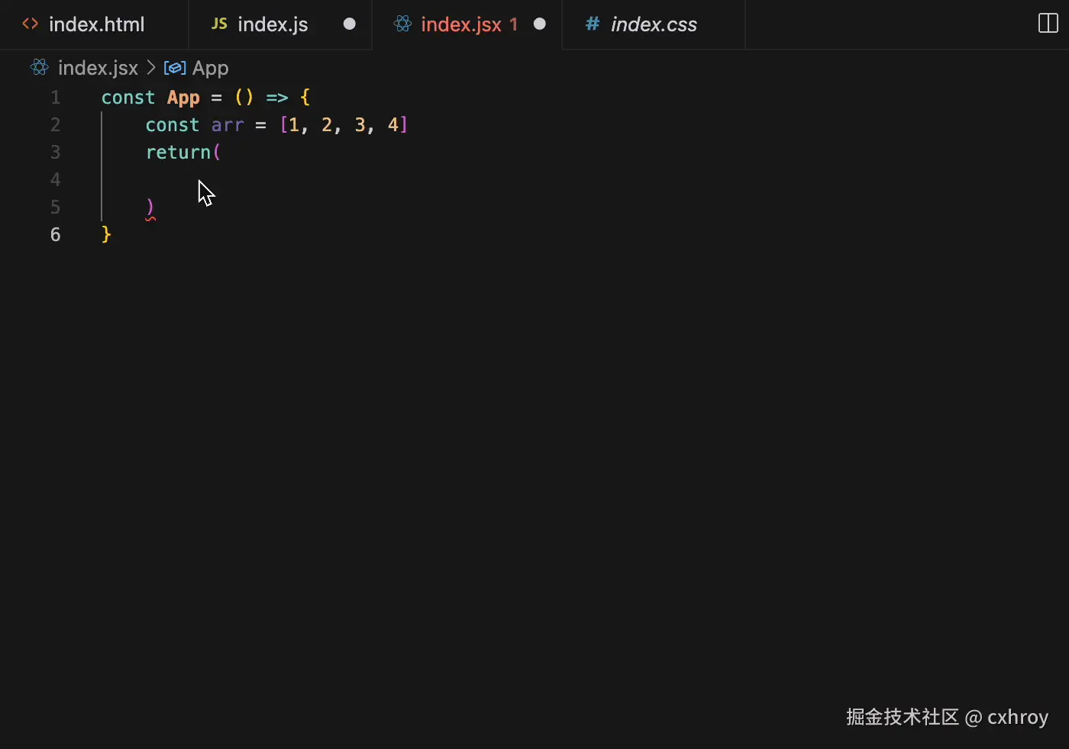Click the App symbol icon in breadcrumb
The height and width of the screenshot is (749, 1069).
[175, 67]
